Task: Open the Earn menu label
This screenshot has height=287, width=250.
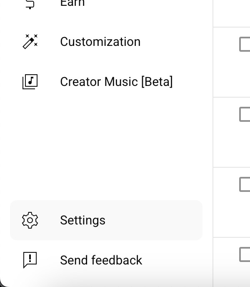Action: point(72,3)
